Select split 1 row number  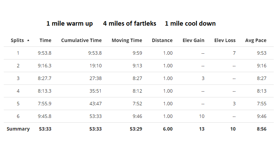point(18,53)
